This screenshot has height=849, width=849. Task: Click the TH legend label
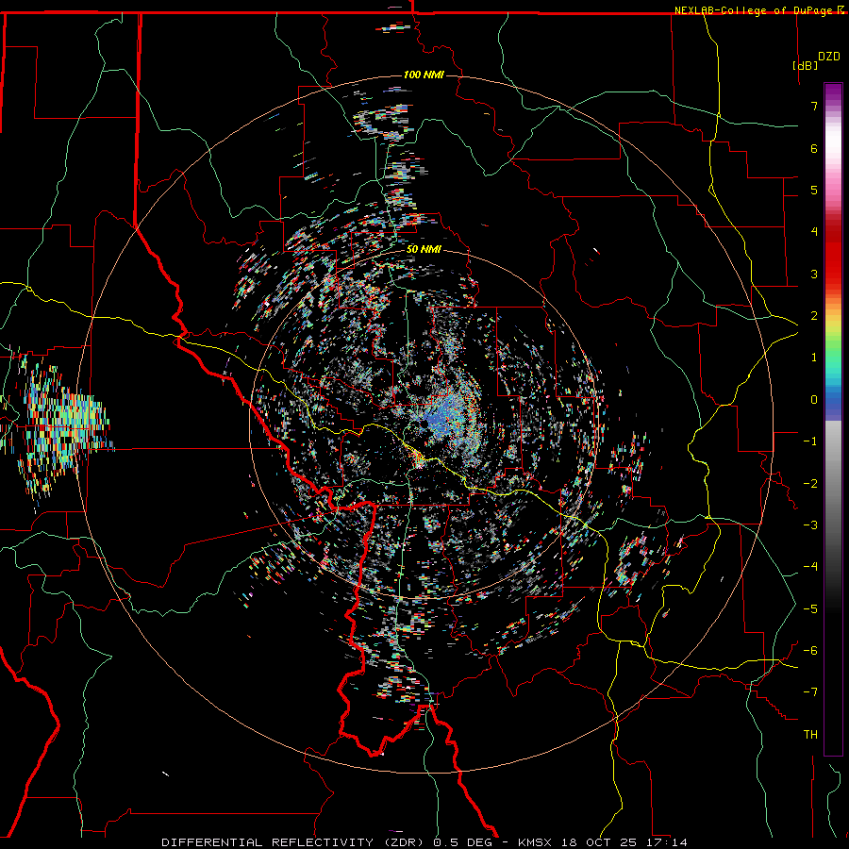(810, 735)
